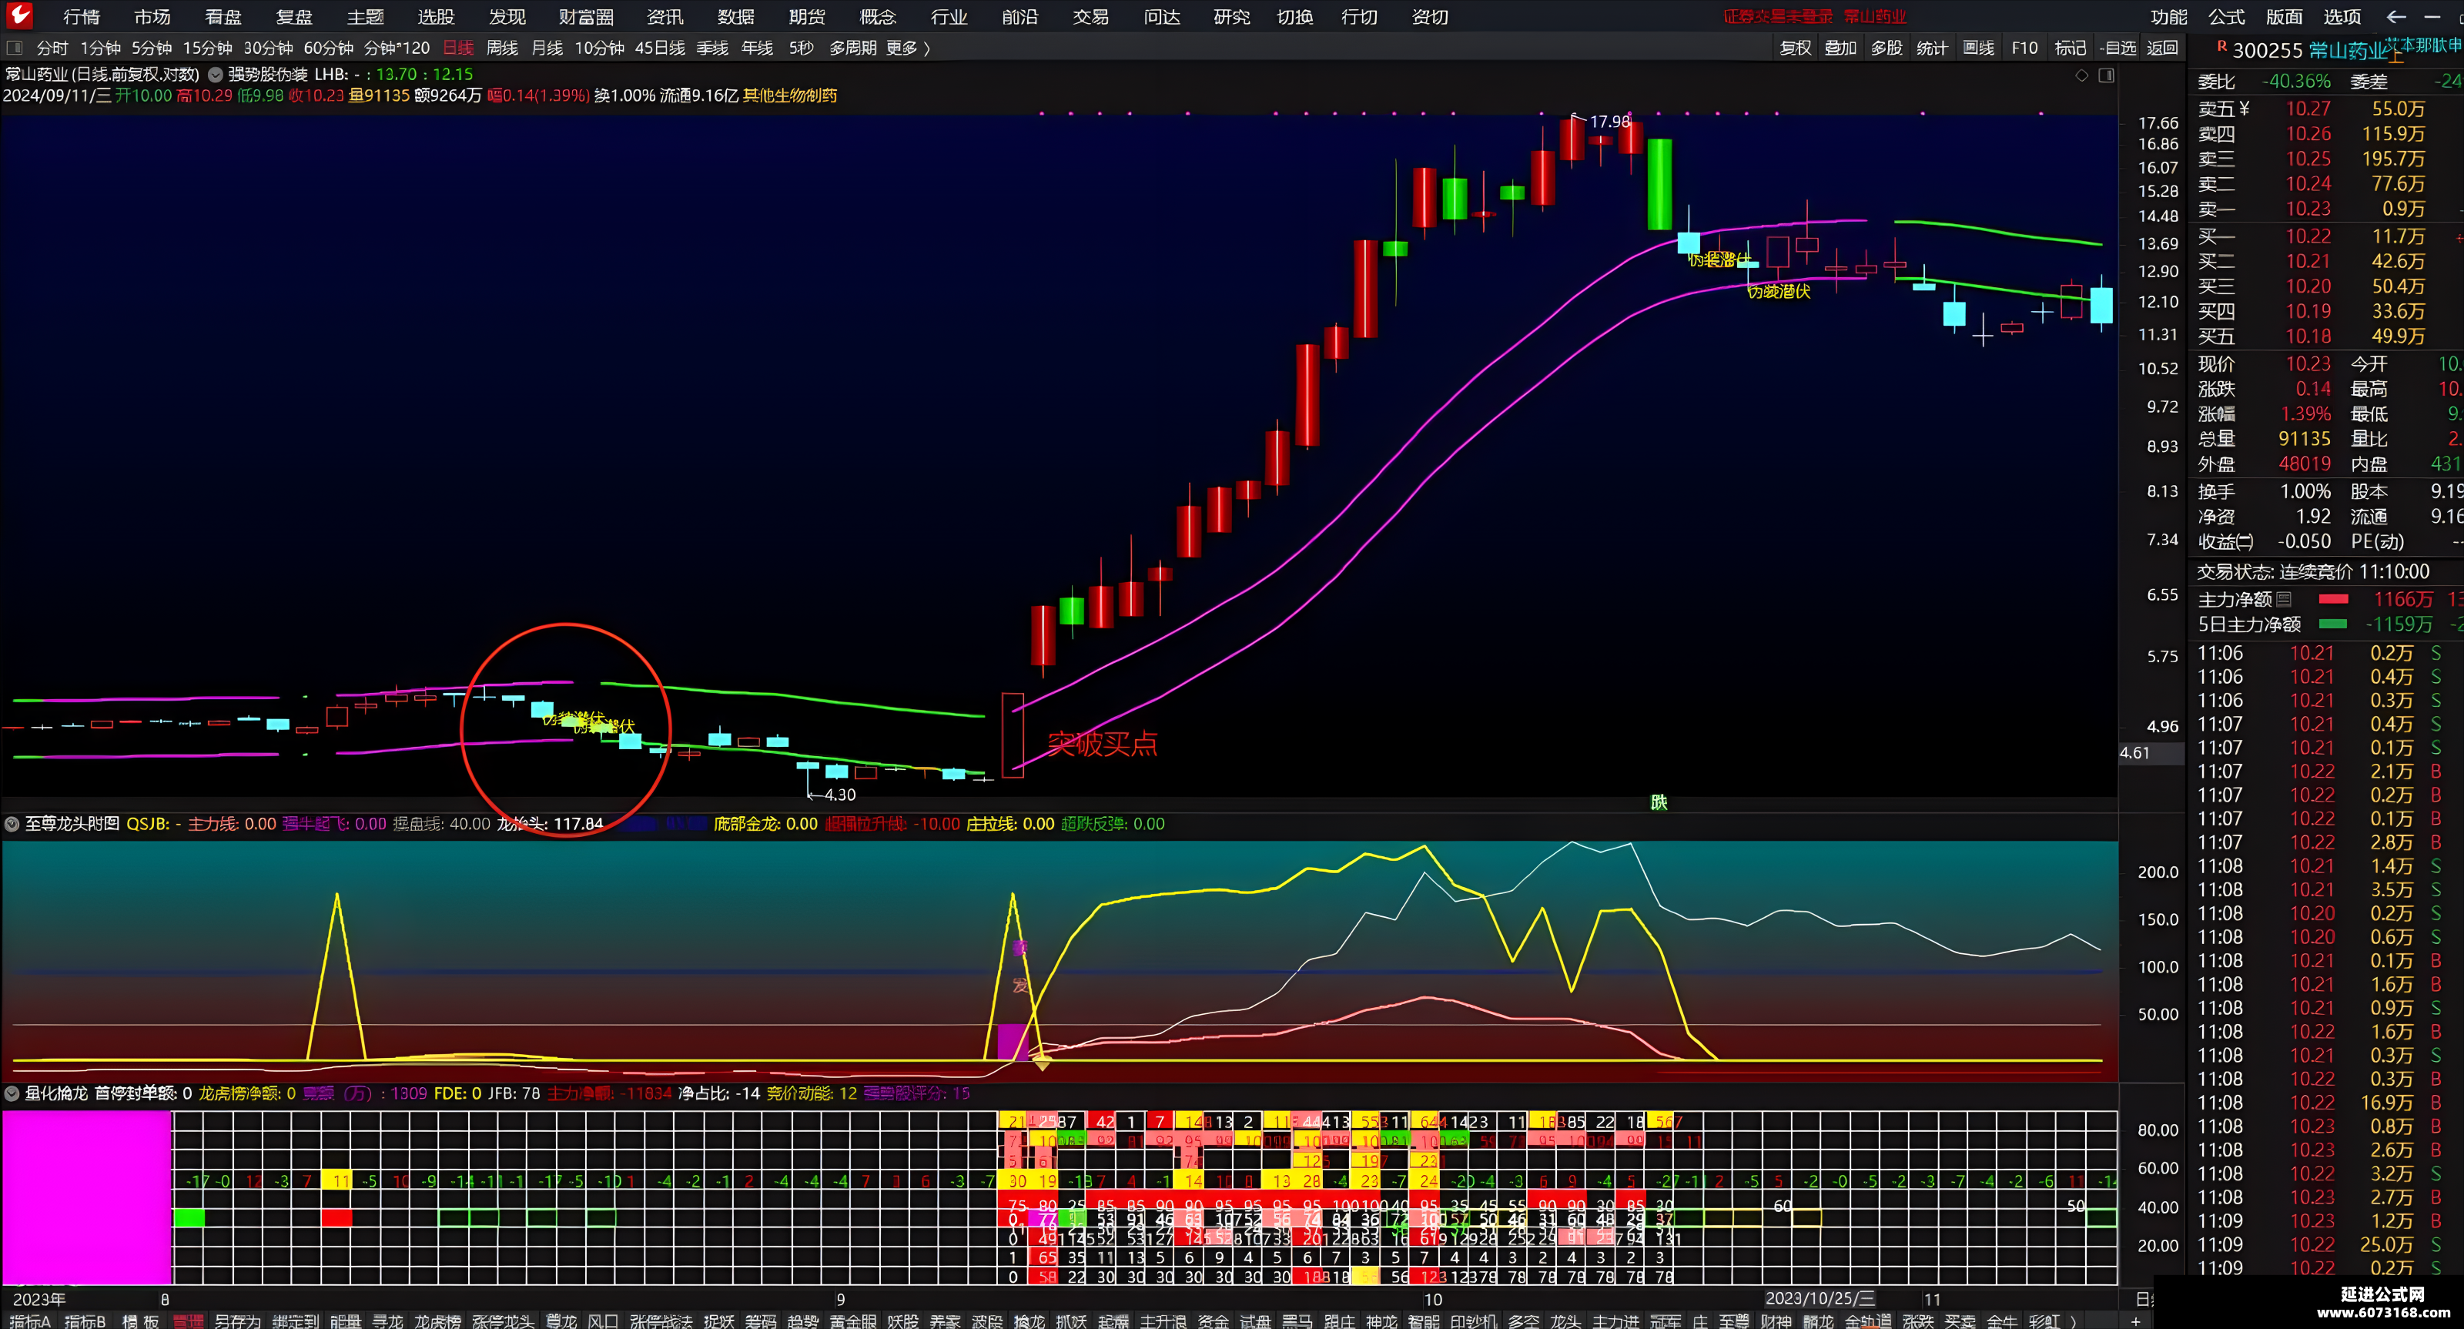Click the back arrow in title bar
Image resolution: width=2464 pixels, height=1329 pixels.
coord(2396,16)
